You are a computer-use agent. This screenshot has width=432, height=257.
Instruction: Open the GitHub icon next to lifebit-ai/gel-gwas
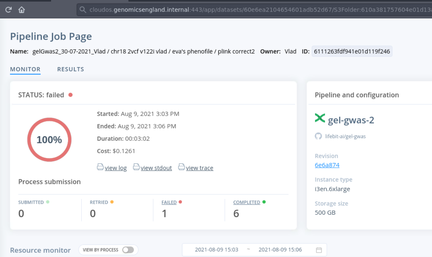(318, 136)
